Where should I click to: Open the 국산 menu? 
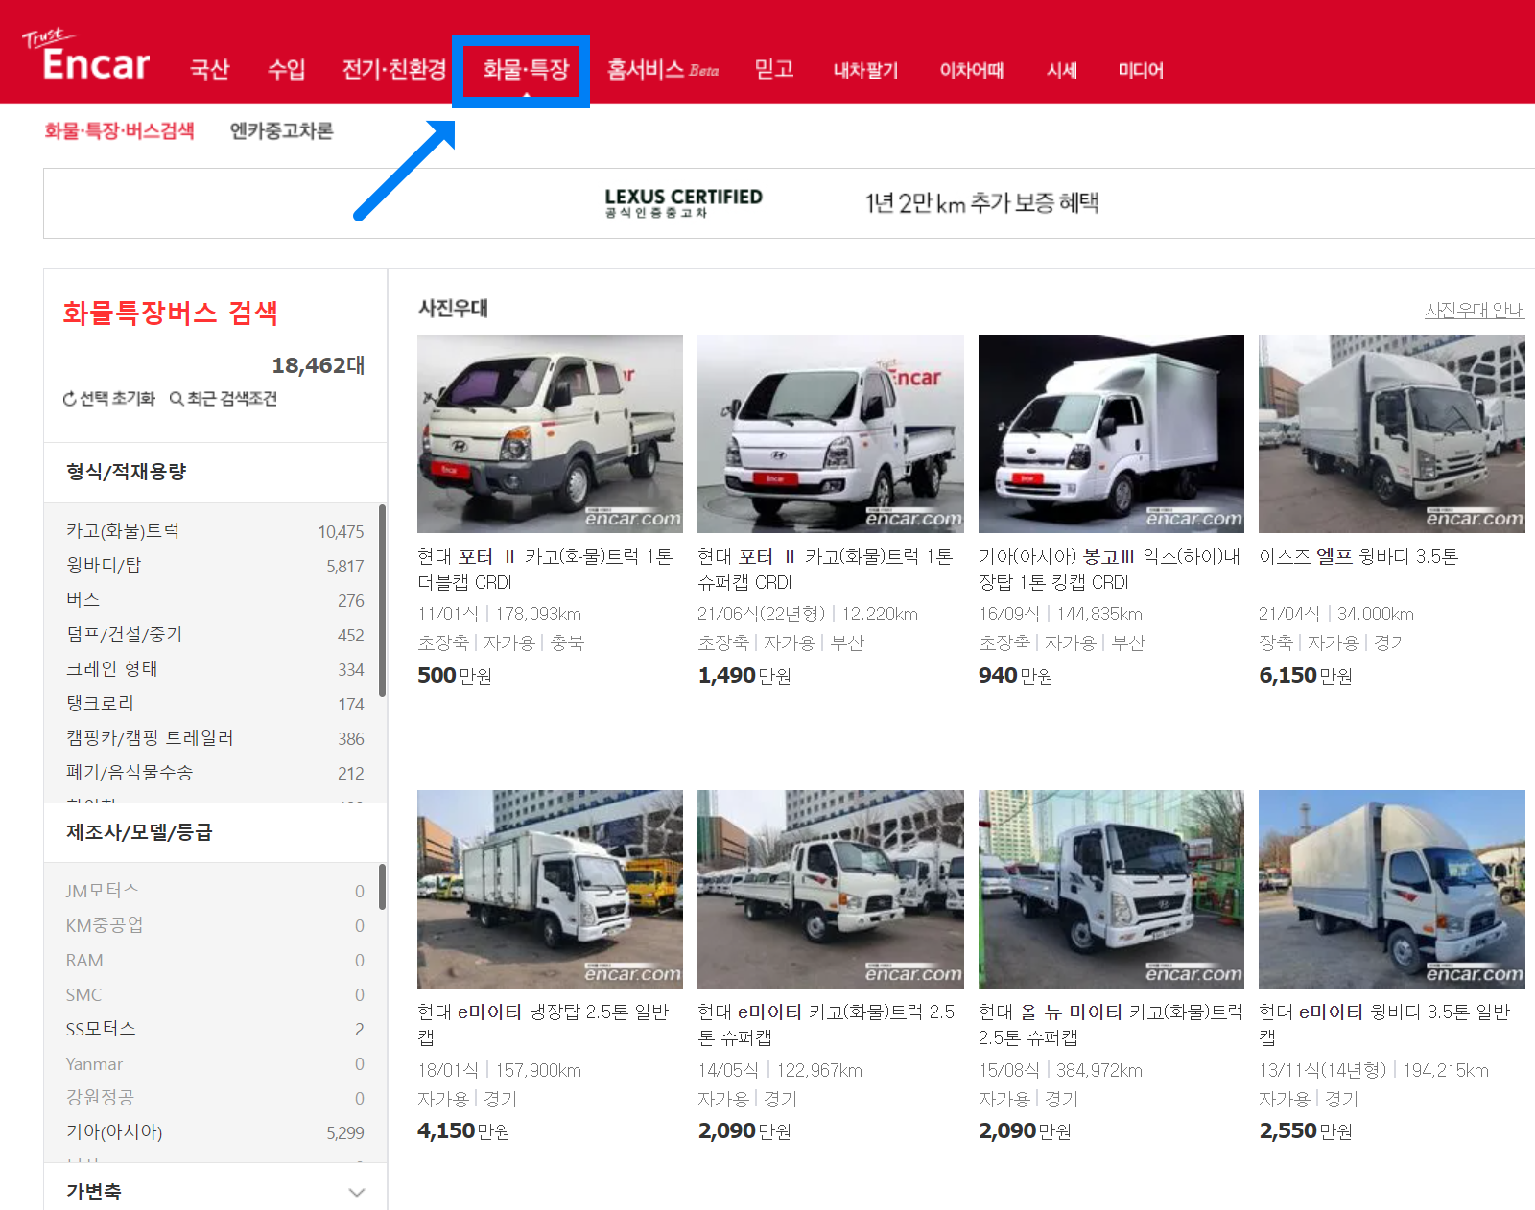[209, 70]
